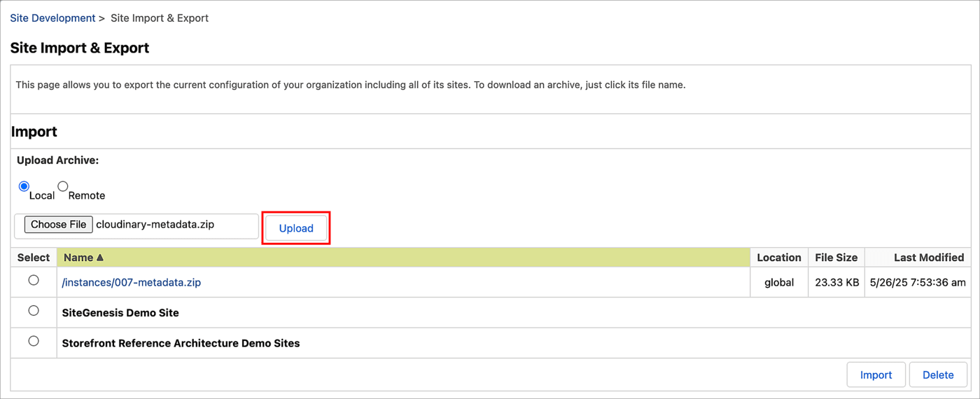Viewport: 980px width, 399px height.
Task: Click the Upload button
Action: (x=296, y=228)
